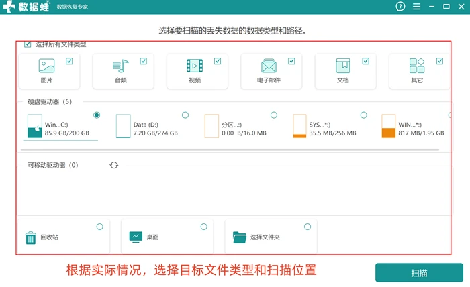This screenshot has height=287, width=470.
Task: Open the help question mark icon
Action: pyautogui.click(x=400, y=6)
